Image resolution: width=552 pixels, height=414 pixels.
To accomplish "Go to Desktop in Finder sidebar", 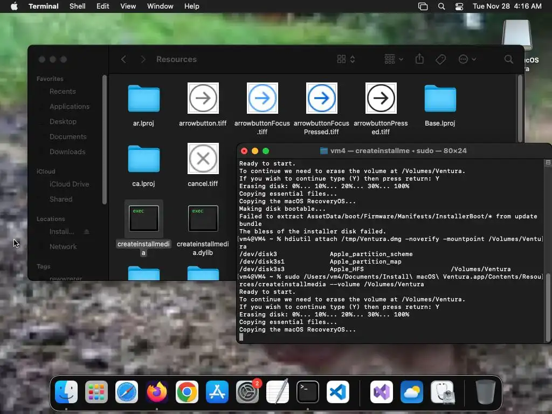I will pos(63,122).
